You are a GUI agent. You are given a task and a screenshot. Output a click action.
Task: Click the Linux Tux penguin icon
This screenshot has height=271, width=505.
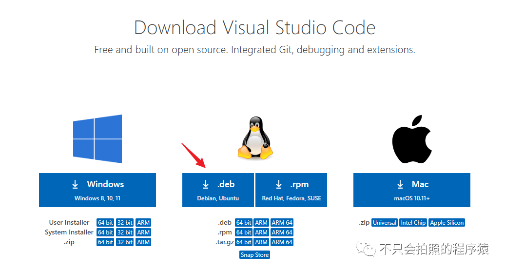[255, 138]
